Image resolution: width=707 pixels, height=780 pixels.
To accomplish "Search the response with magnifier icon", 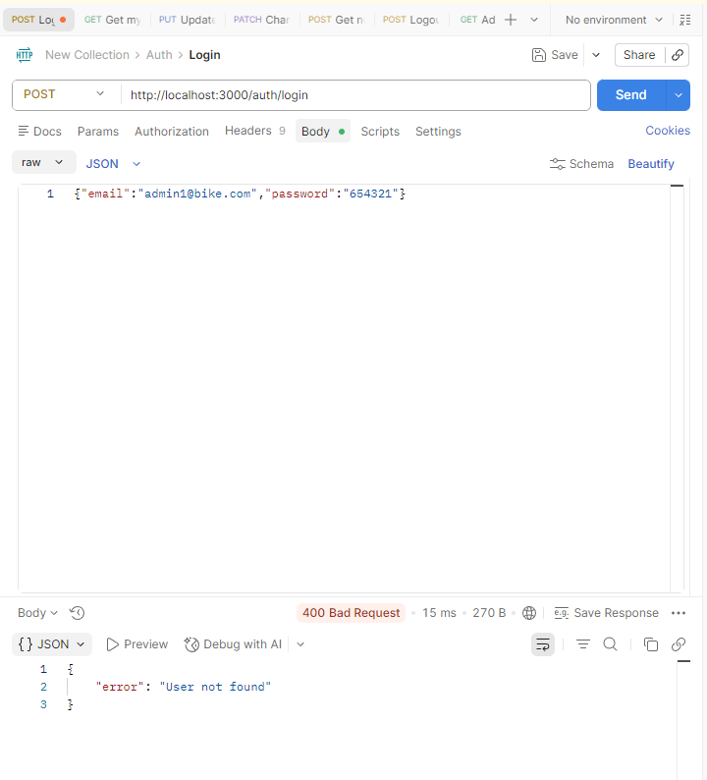I will (x=610, y=644).
